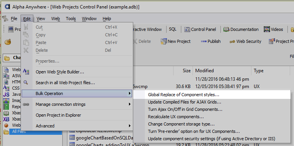Select the JS JavaScript category icon
294x146 pixels.
(x=6, y=94)
